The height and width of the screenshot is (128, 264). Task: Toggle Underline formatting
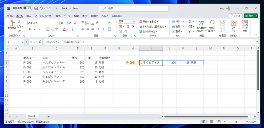[x=39, y=29]
